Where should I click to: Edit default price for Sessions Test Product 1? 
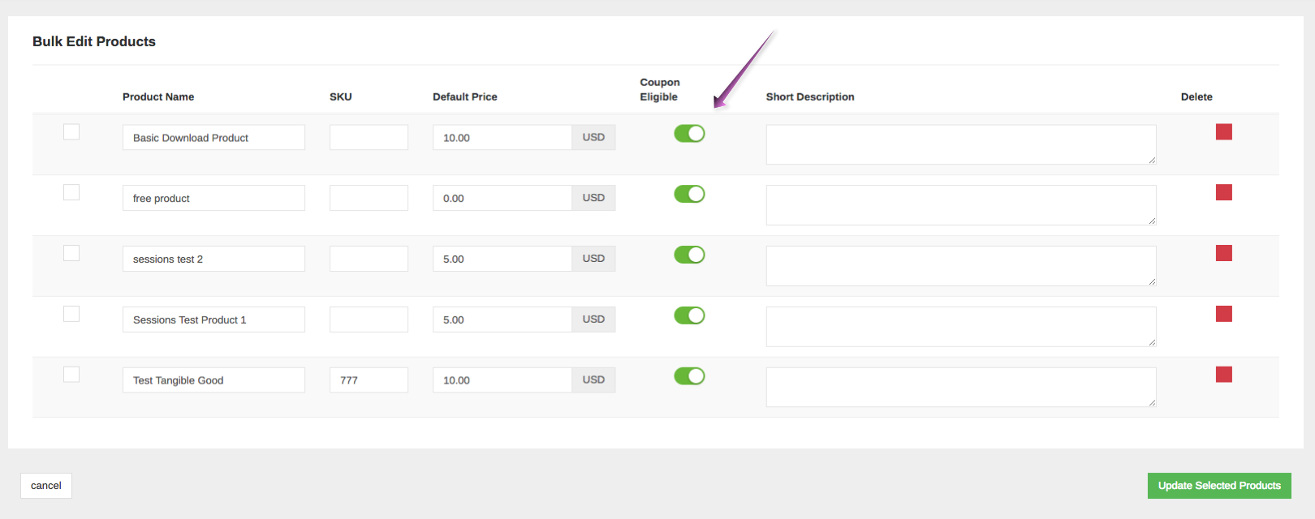502,320
